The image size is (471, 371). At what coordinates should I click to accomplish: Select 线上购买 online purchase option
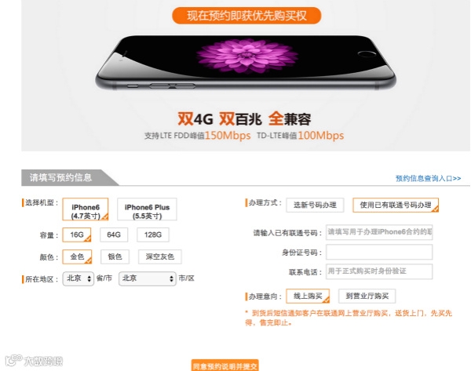click(x=308, y=296)
